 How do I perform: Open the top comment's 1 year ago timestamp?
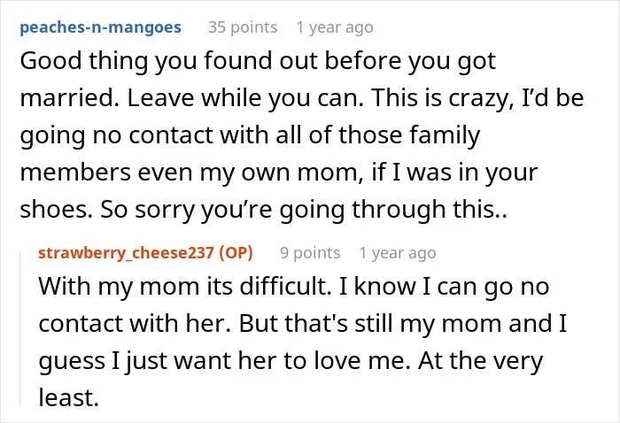(x=335, y=27)
